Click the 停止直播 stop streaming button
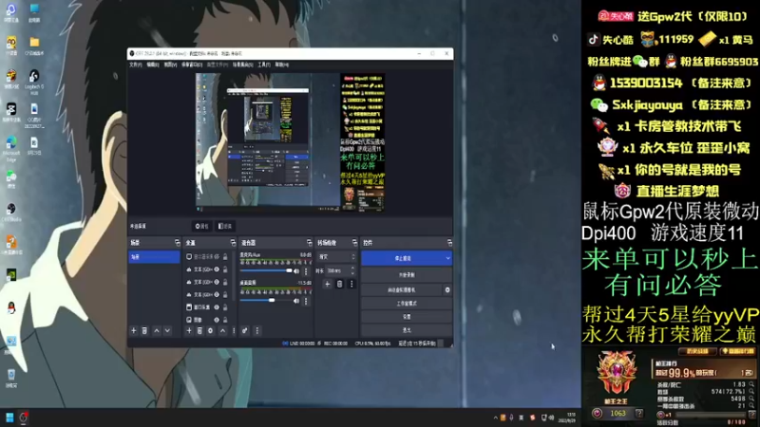The width and height of the screenshot is (760, 427). coord(403,258)
